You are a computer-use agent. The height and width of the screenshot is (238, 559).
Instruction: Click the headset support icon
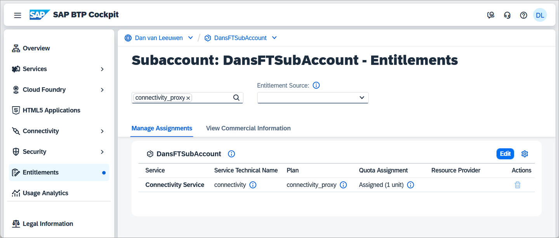click(507, 15)
